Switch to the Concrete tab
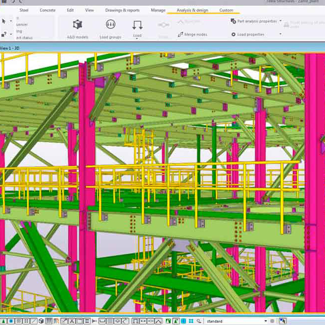Screen dimensions: 325x325 [x=48, y=10]
